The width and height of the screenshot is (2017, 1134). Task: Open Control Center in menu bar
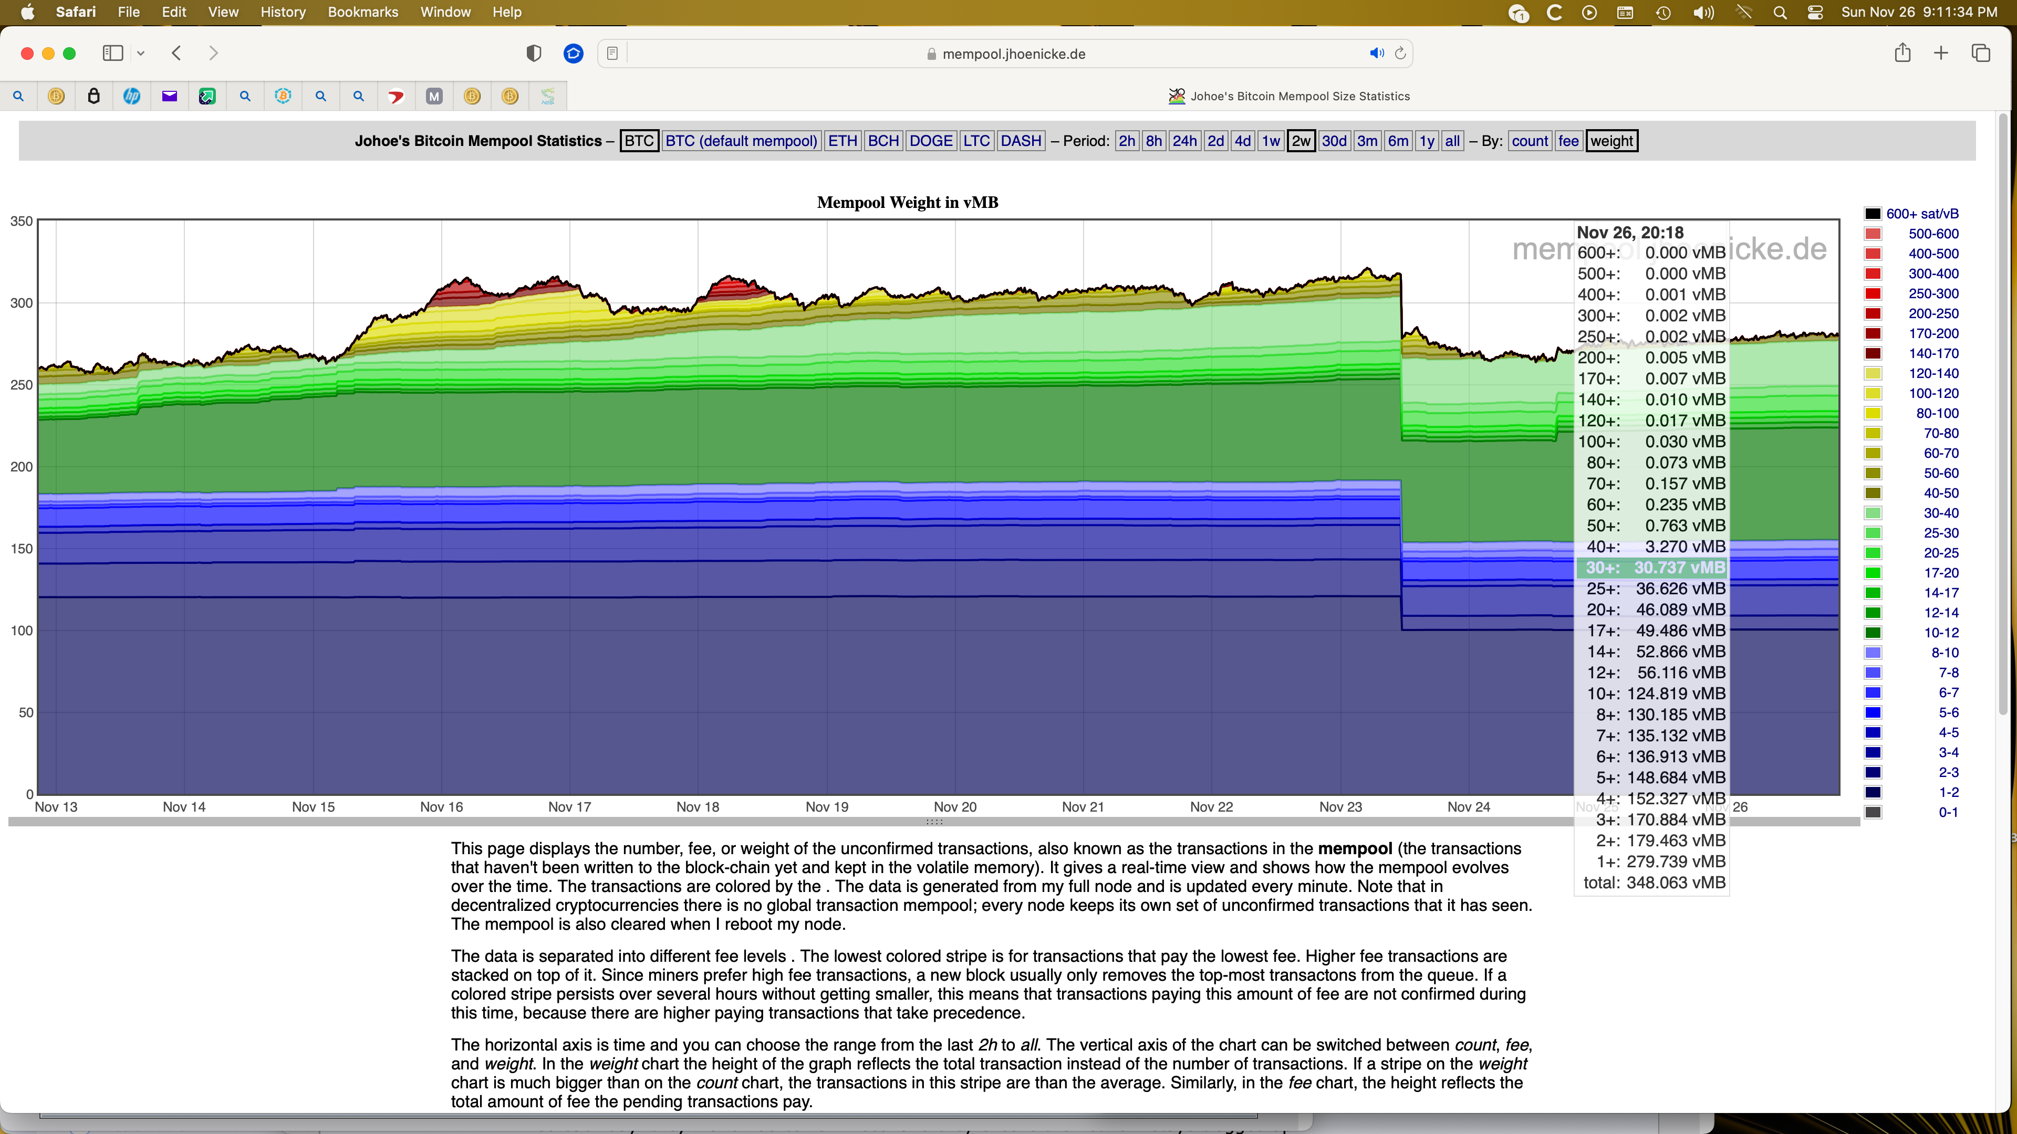(x=1816, y=12)
